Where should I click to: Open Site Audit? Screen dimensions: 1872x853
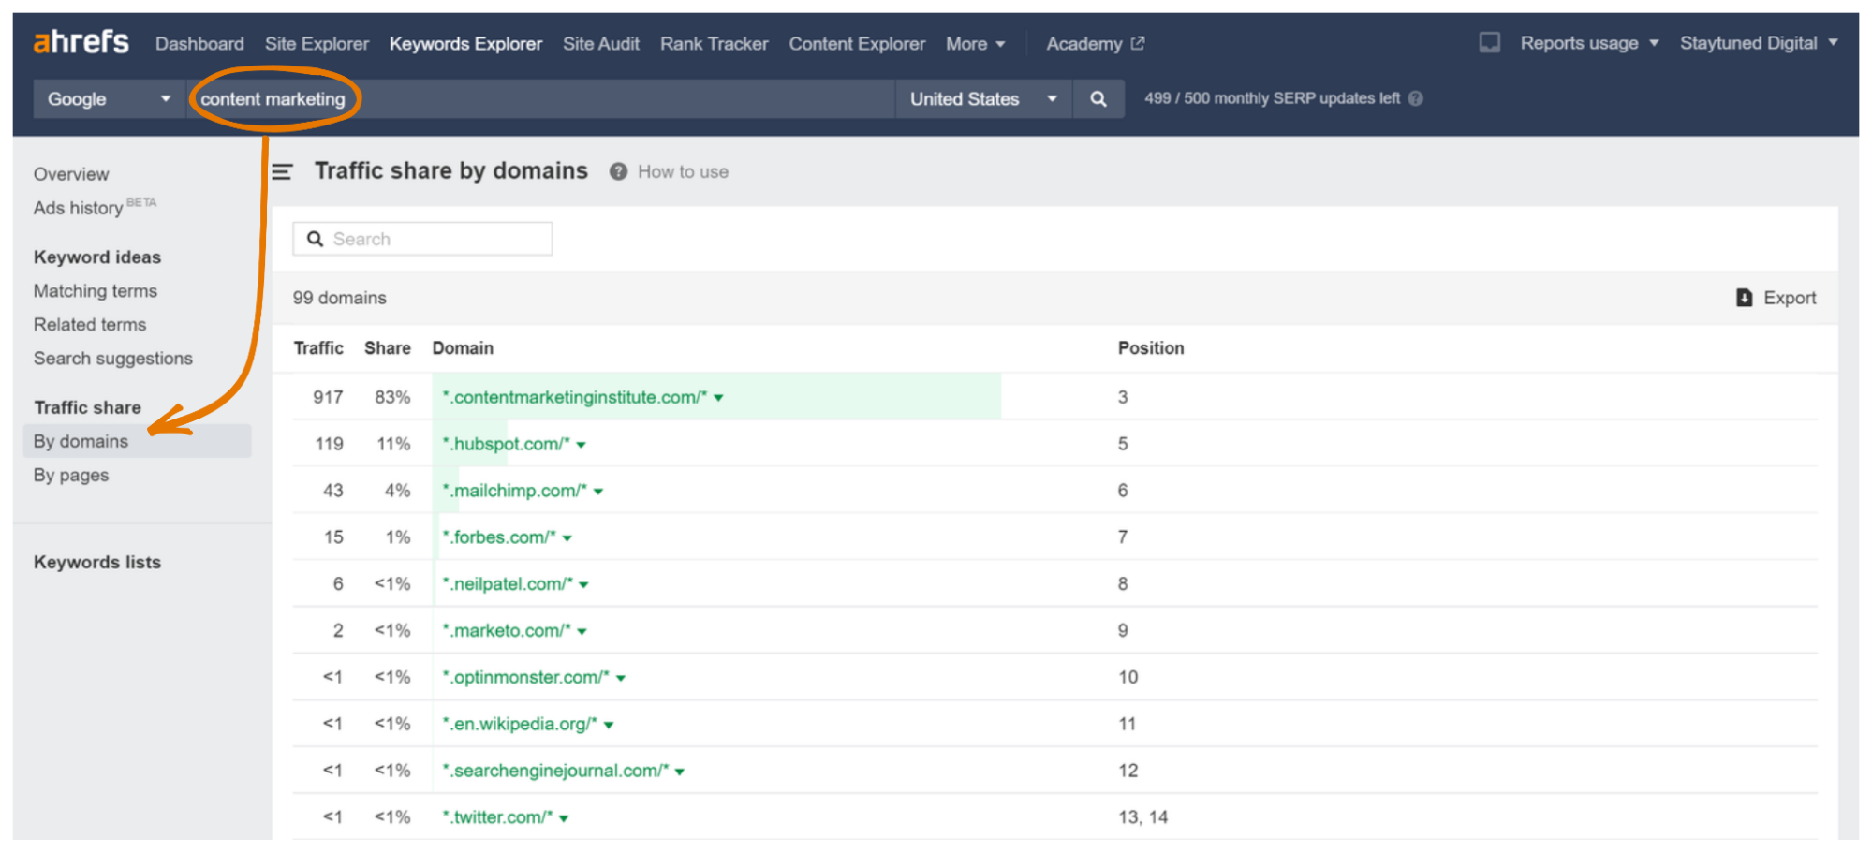pos(600,44)
